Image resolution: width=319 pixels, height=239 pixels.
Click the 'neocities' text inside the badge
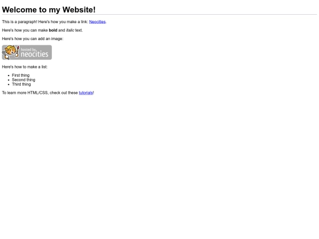pos(34,54)
